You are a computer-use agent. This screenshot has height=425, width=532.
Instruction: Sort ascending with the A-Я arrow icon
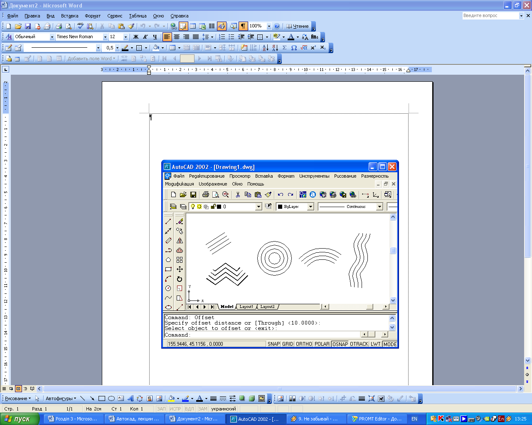(x=265, y=48)
